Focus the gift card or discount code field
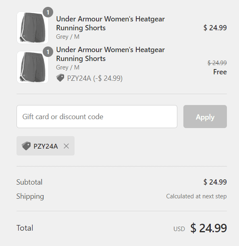239x246 pixels. [x=97, y=117]
